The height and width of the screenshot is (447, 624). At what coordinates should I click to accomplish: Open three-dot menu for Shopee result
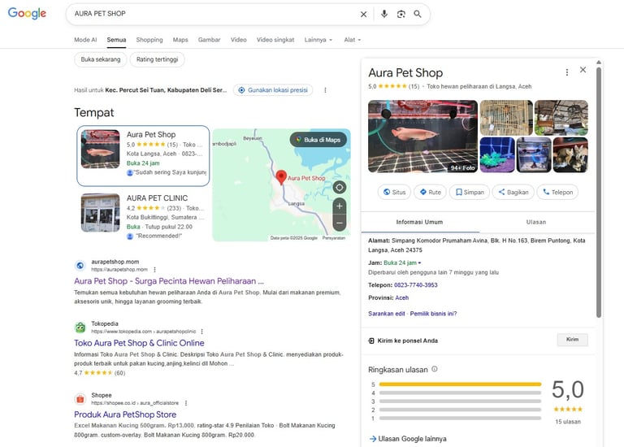(186, 403)
